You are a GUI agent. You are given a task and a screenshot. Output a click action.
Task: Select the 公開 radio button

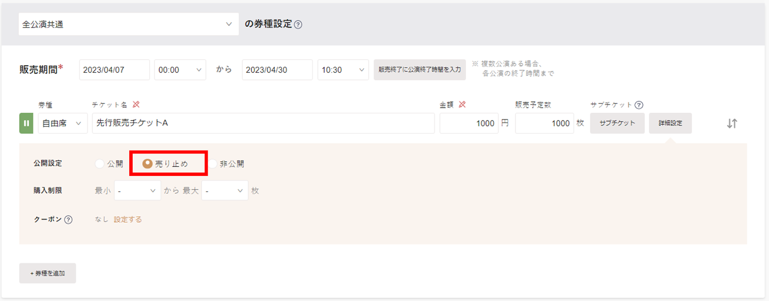pyautogui.click(x=100, y=164)
